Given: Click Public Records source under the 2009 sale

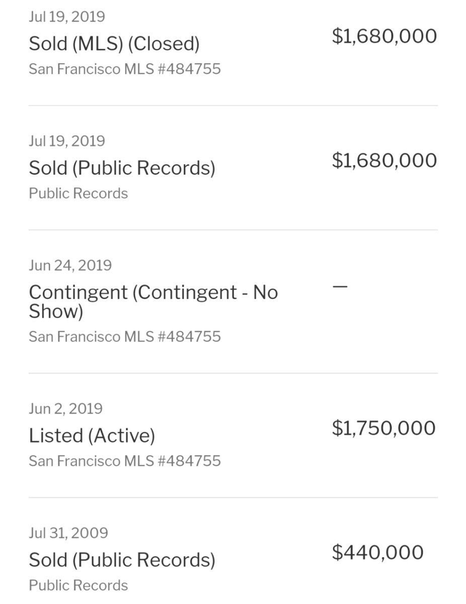Looking at the screenshot, I should pyautogui.click(x=78, y=585).
